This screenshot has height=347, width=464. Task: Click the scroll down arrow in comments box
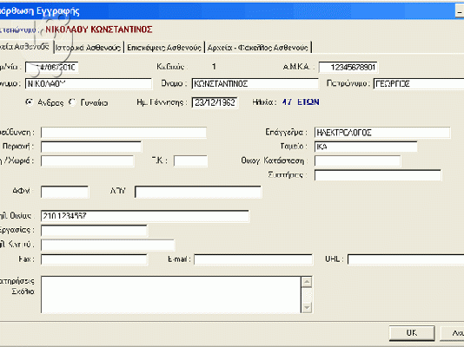307,308
